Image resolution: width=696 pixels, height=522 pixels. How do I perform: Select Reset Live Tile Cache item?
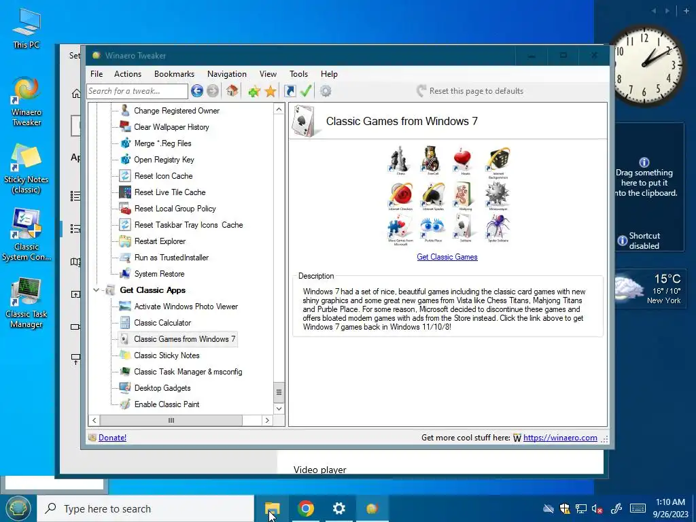coord(169,192)
